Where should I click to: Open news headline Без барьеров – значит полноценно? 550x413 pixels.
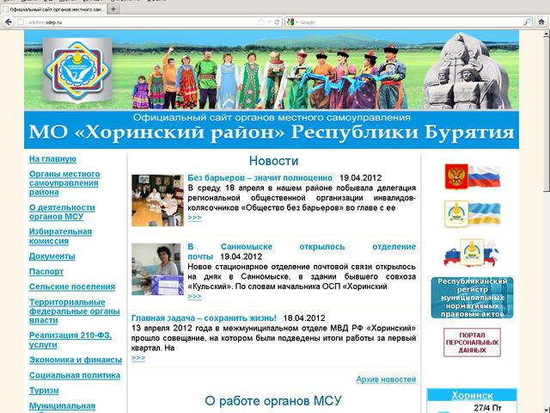pos(260,178)
